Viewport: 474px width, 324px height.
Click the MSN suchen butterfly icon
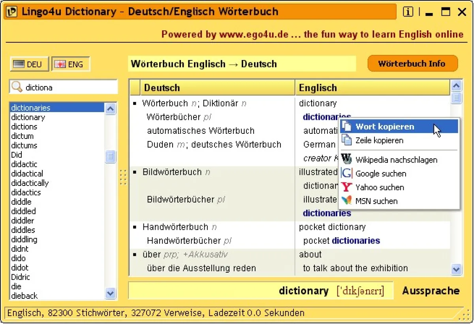point(346,201)
